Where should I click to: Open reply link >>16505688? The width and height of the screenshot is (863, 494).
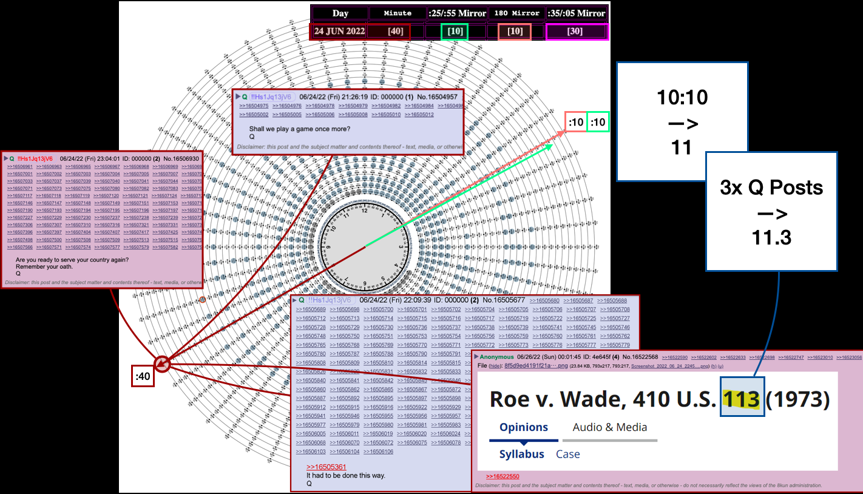614,300
